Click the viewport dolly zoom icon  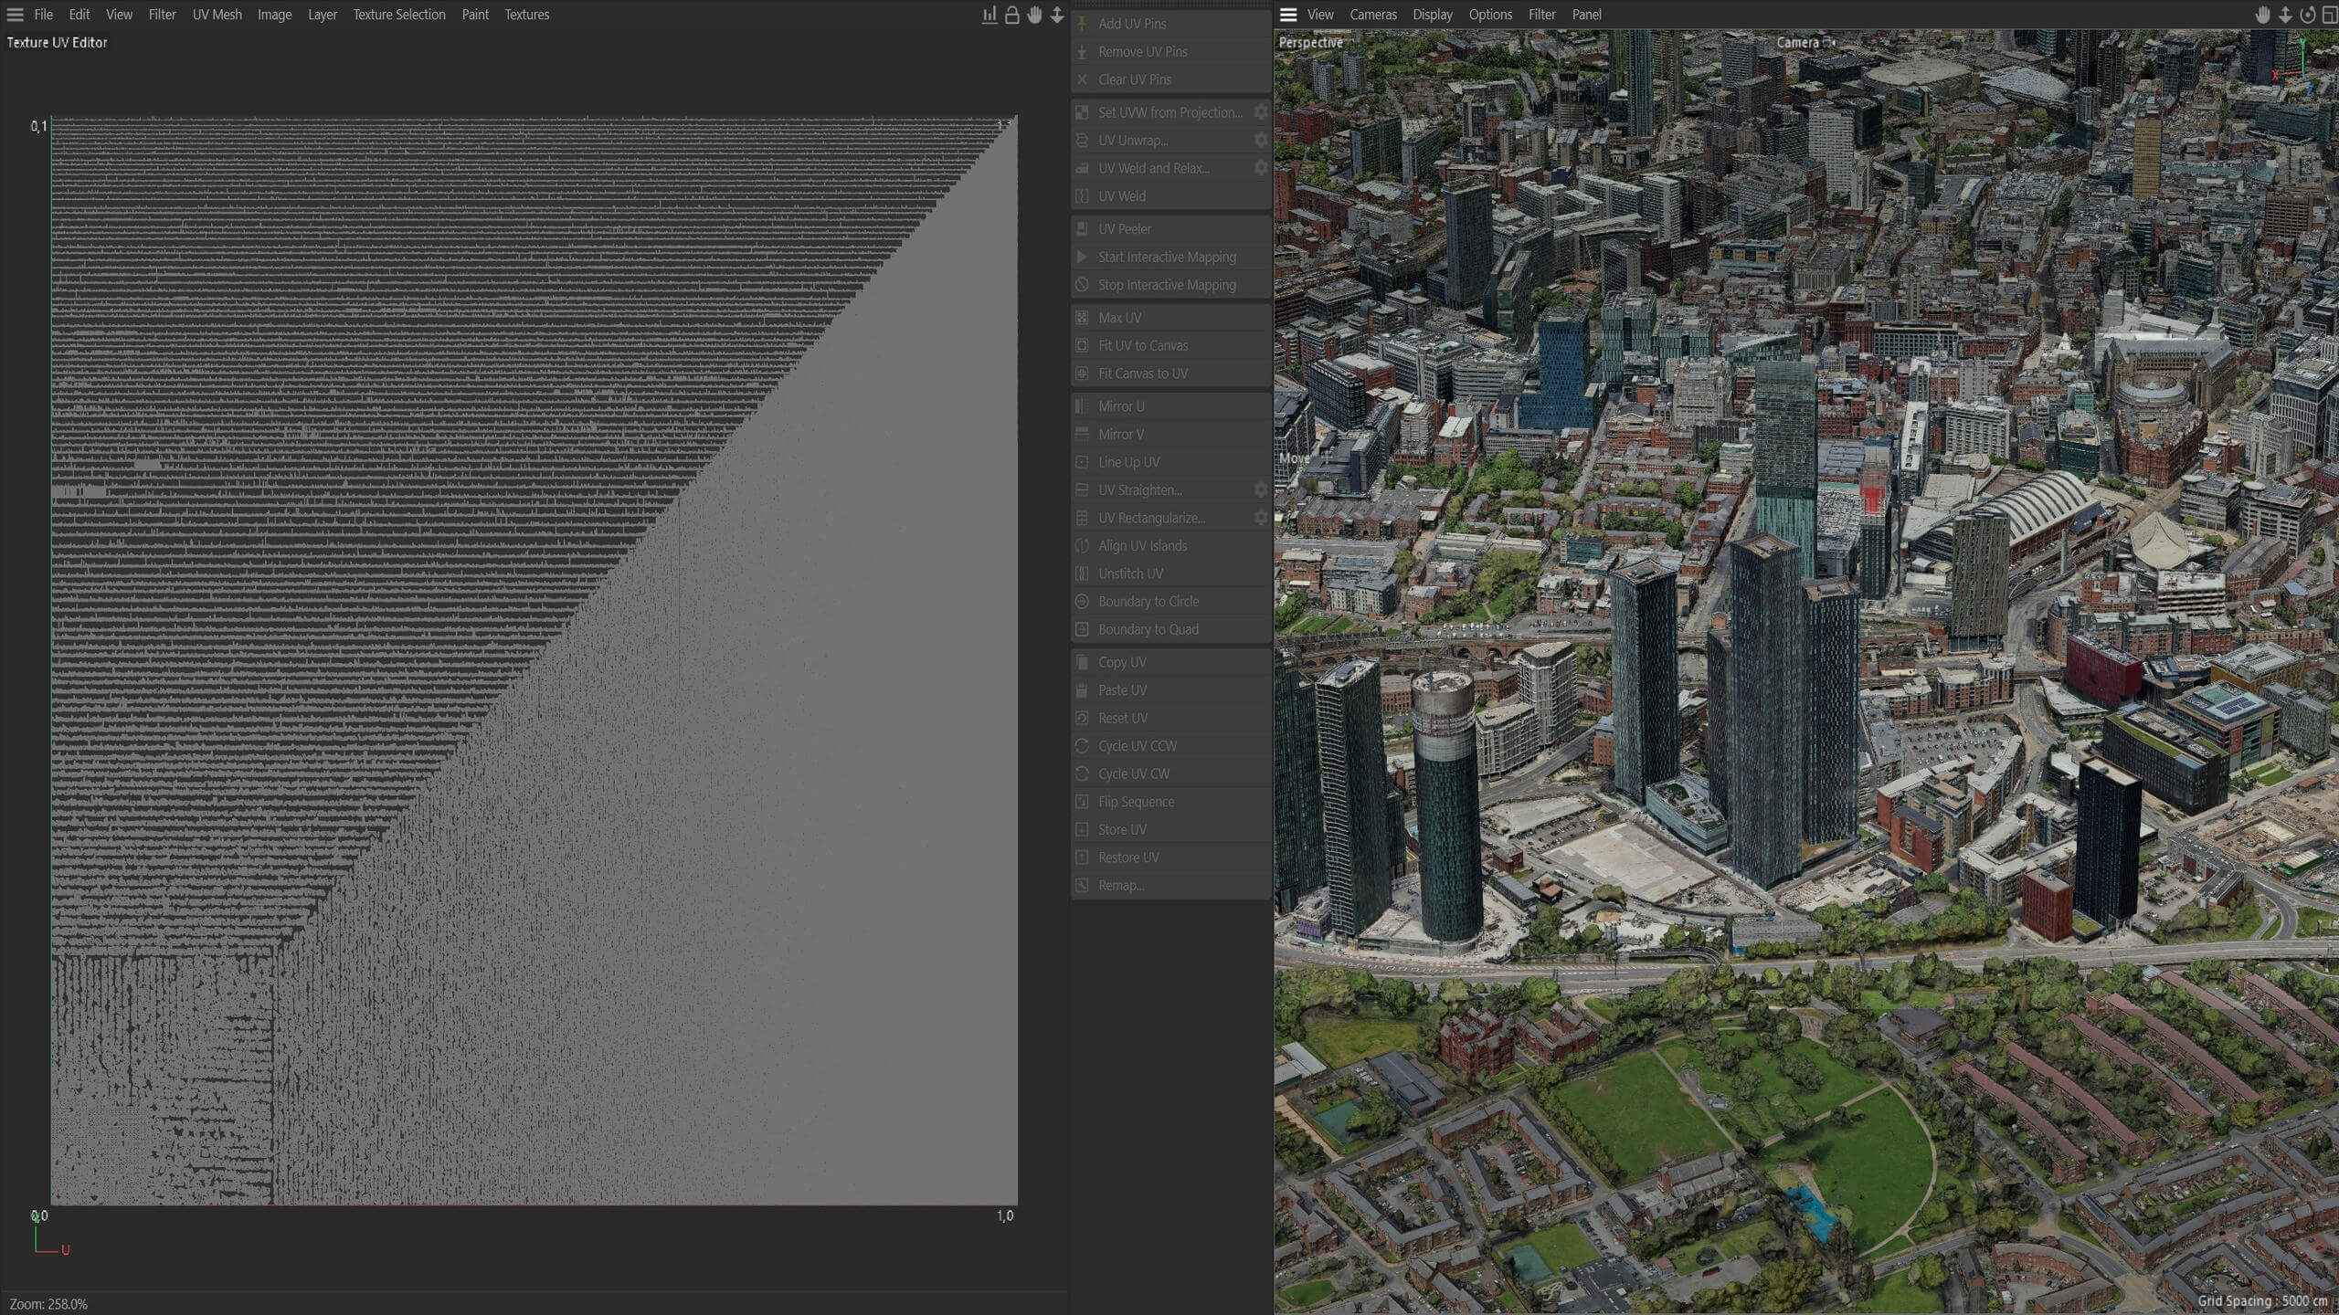2285,15
